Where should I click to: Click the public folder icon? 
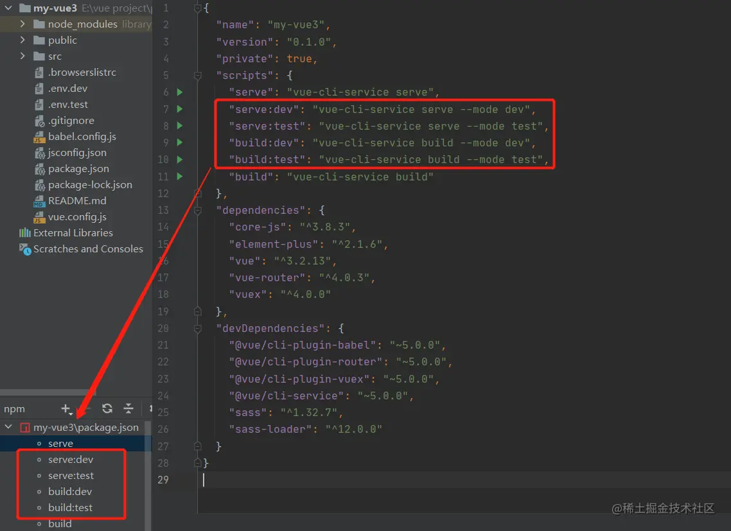click(x=39, y=40)
